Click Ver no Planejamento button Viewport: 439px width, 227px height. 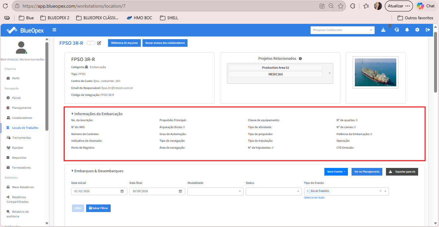(367, 172)
